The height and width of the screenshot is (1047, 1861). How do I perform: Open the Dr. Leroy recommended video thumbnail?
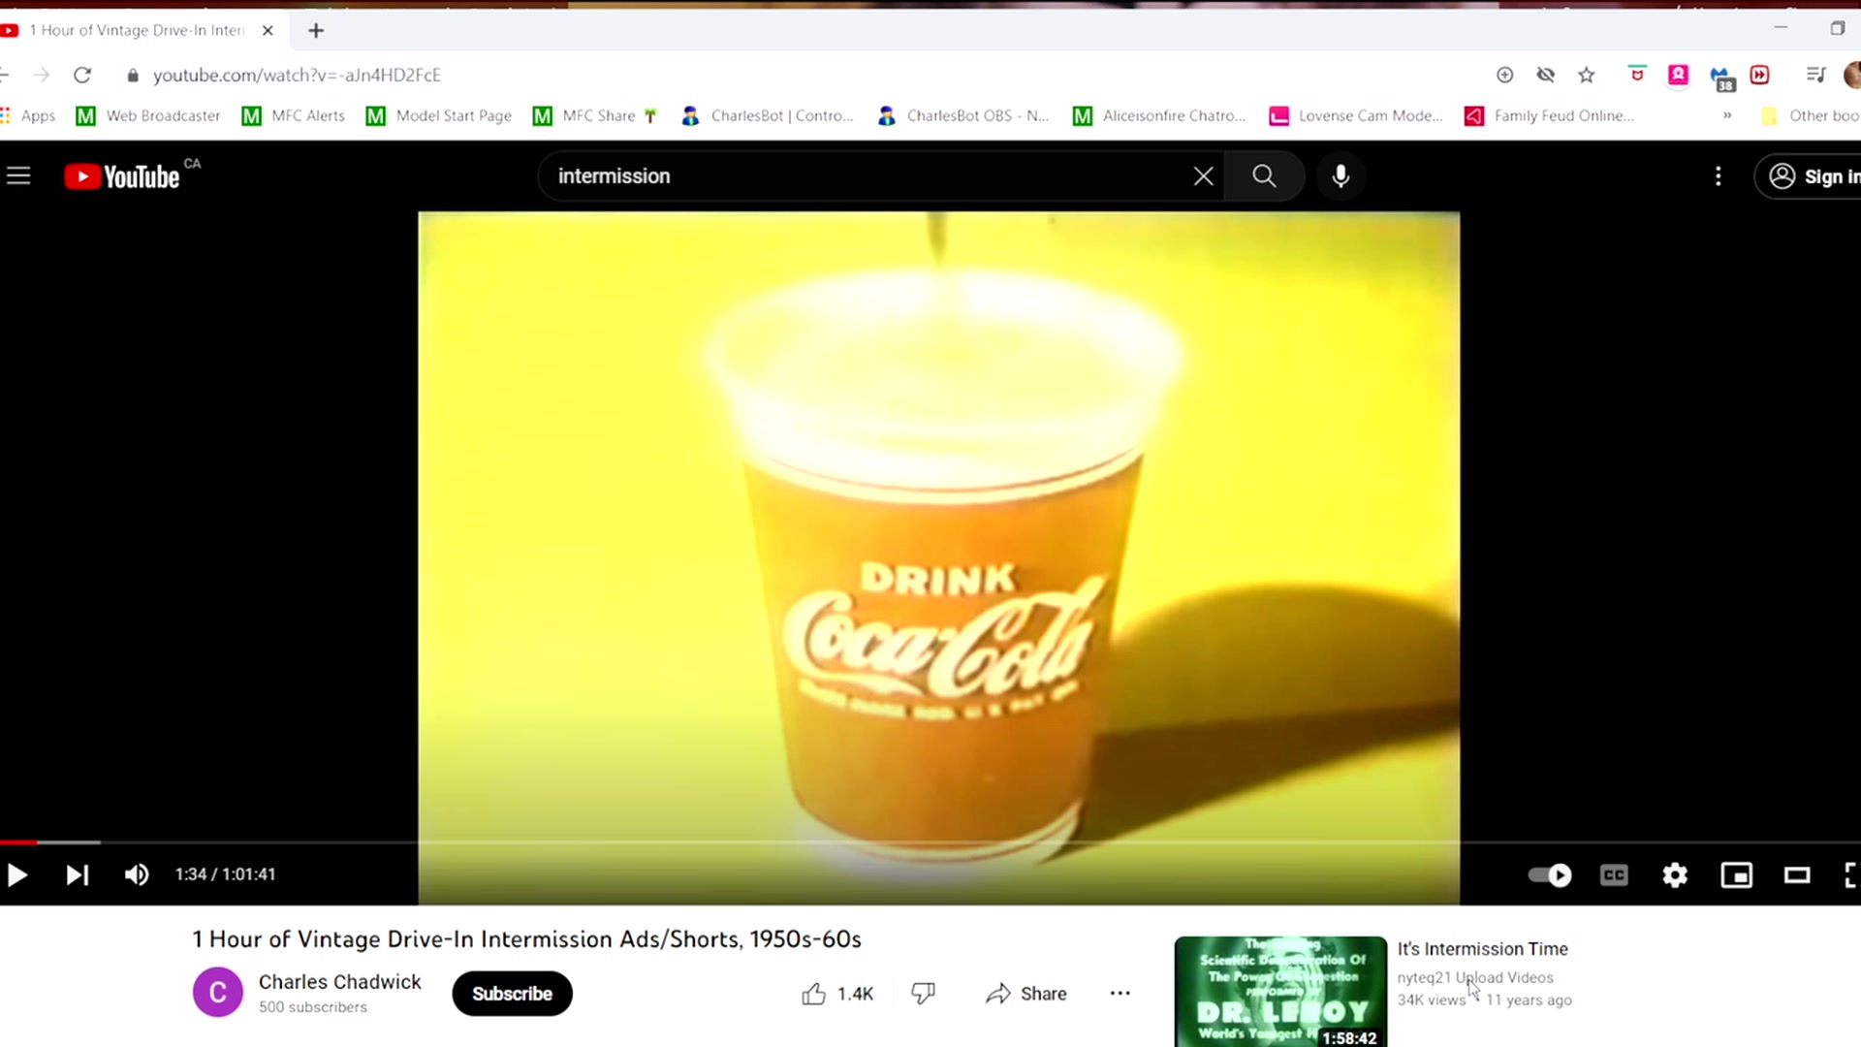pos(1280,992)
